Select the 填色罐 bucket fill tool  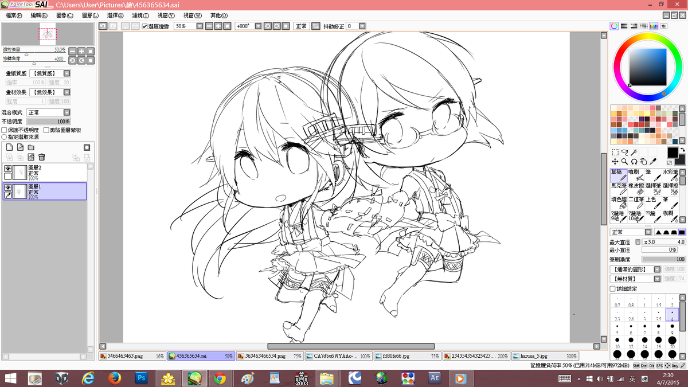pyautogui.click(x=619, y=203)
